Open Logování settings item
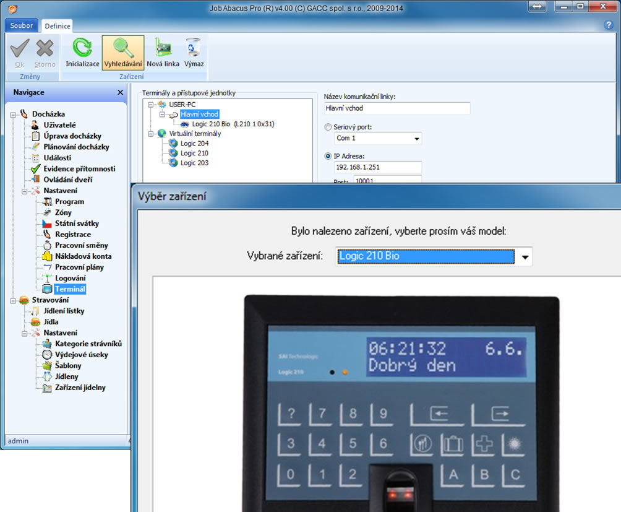Image resolution: width=621 pixels, height=512 pixels. pyautogui.click(x=70, y=278)
